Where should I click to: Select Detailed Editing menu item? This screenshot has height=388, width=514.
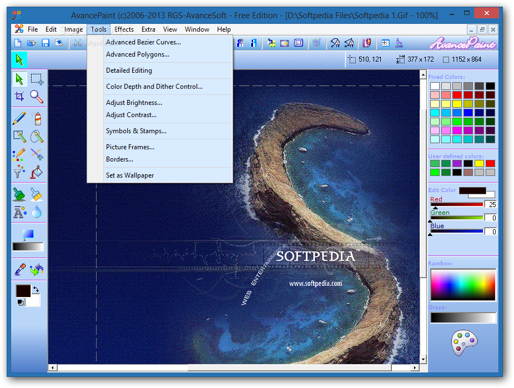[x=160, y=70]
